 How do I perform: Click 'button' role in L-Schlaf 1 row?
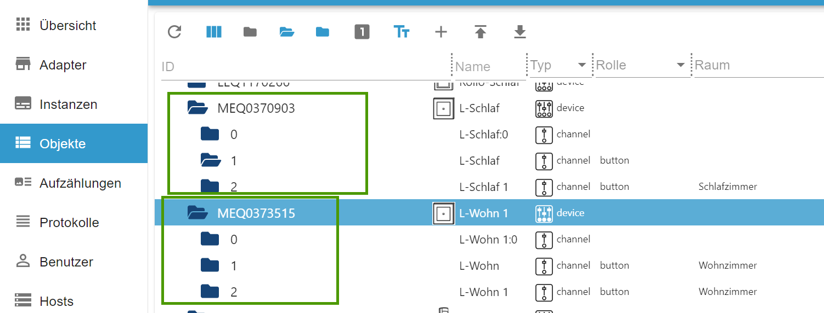pos(614,187)
